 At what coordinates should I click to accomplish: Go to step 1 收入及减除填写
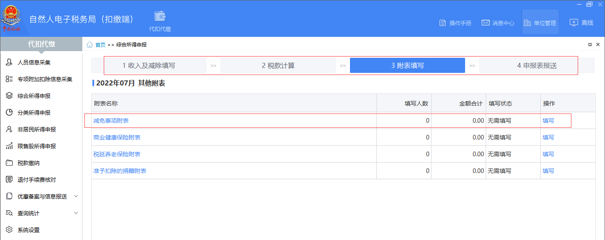click(x=149, y=65)
